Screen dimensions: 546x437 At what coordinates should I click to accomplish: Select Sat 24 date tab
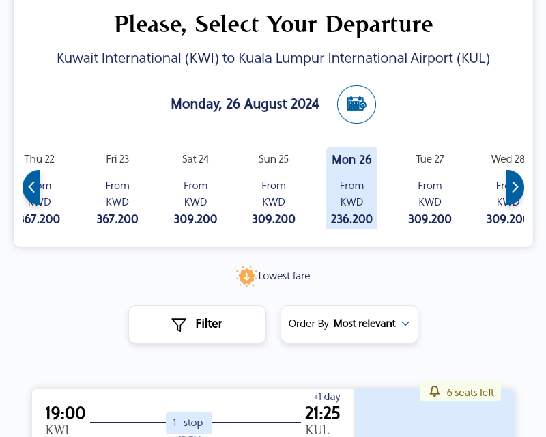point(195,188)
